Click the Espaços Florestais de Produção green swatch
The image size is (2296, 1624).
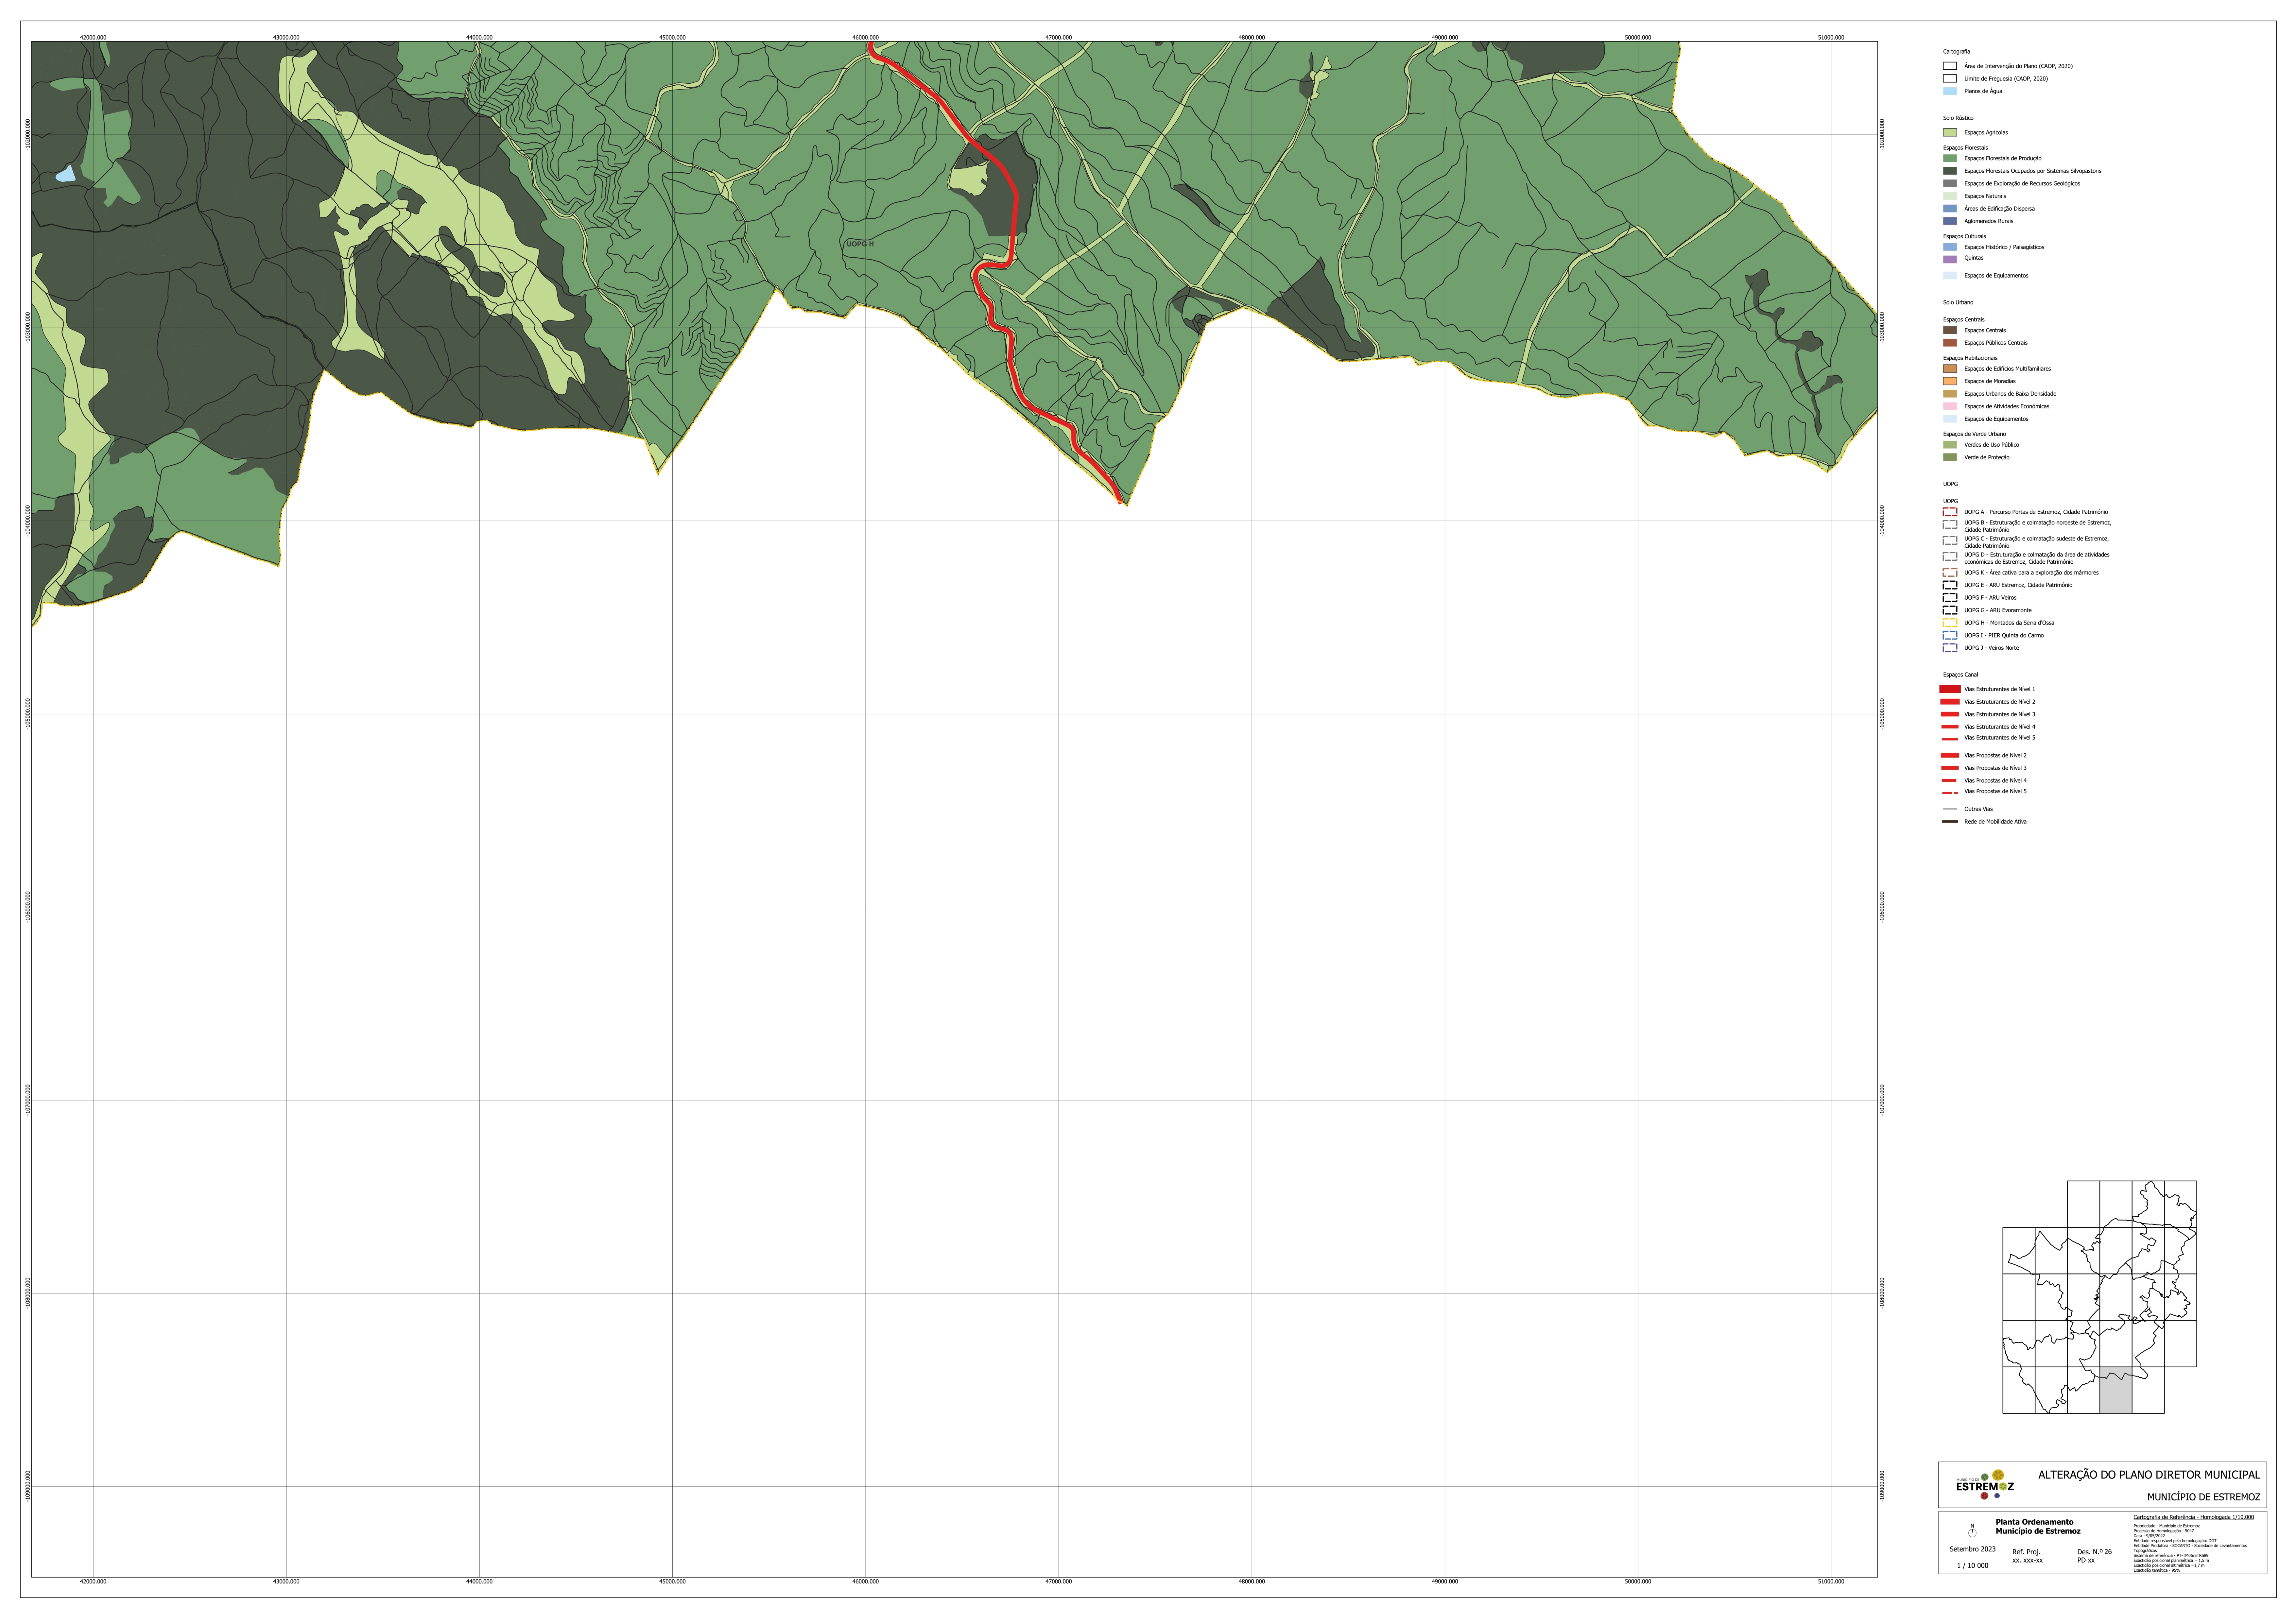1950,158
